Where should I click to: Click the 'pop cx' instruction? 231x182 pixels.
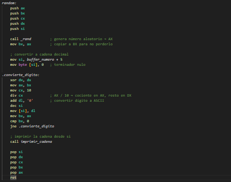click(x=16, y=162)
